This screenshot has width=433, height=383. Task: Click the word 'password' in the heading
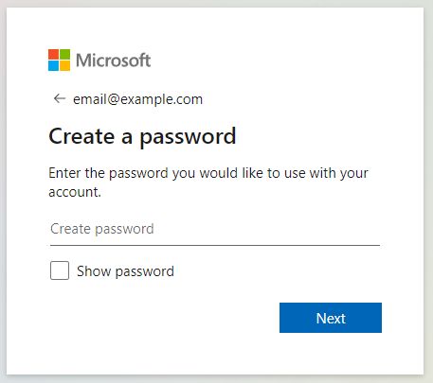coord(188,138)
